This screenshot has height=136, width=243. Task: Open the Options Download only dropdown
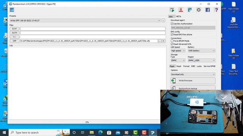pyautogui.click(x=193, y=74)
